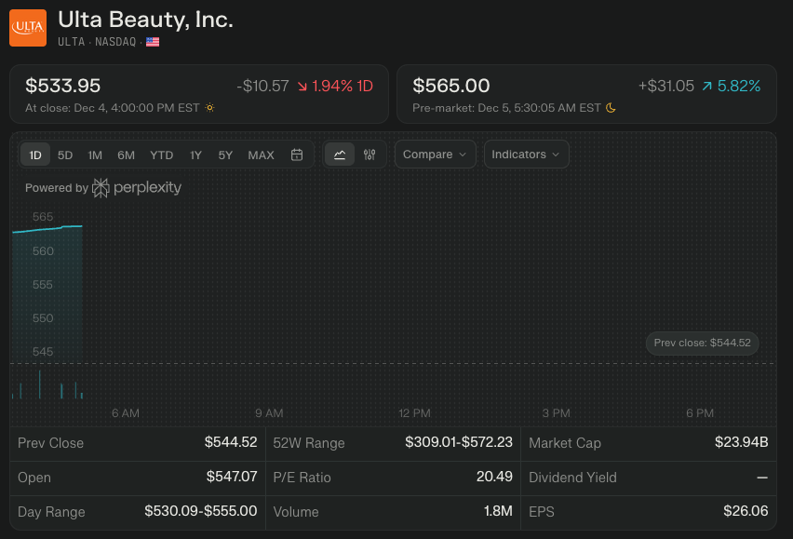793x539 pixels.
Task: Click the 5.82% change text
Action: tap(739, 86)
